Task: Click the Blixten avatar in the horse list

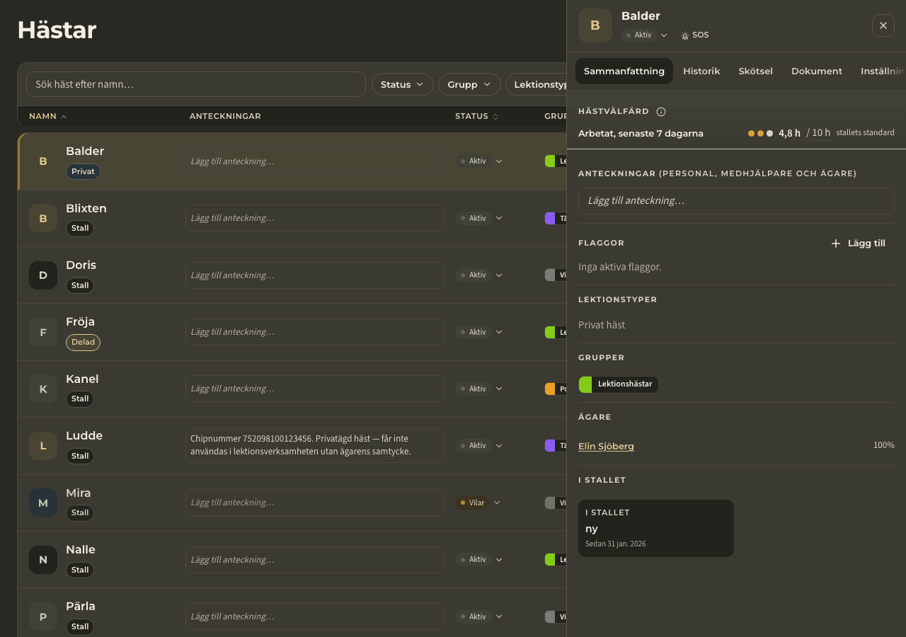Action: pyautogui.click(x=43, y=219)
